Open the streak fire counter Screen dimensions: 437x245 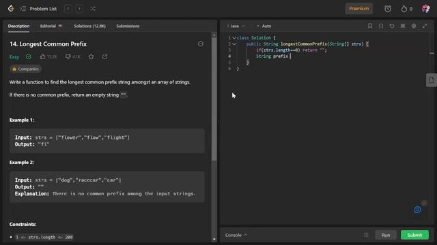click(x=407, y=9)
